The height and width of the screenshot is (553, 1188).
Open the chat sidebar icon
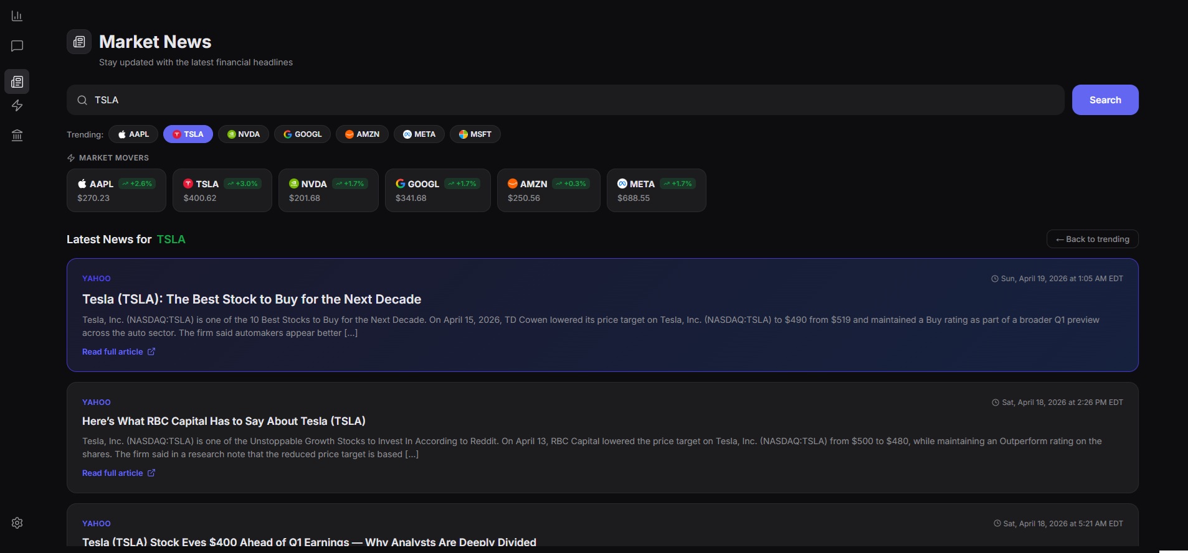pos(17,46)
